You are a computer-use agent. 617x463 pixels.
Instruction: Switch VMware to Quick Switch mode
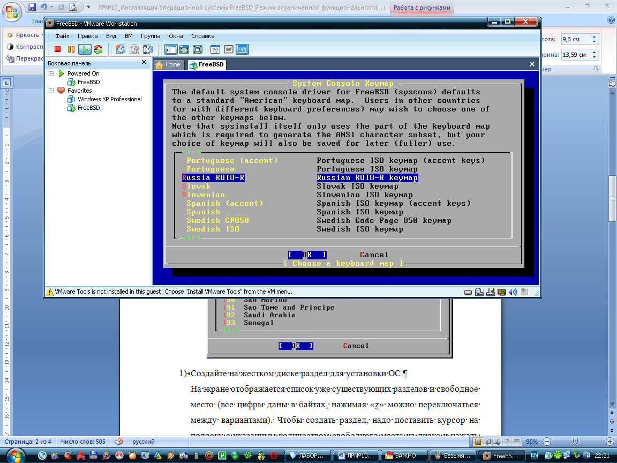tap(184, 49)
